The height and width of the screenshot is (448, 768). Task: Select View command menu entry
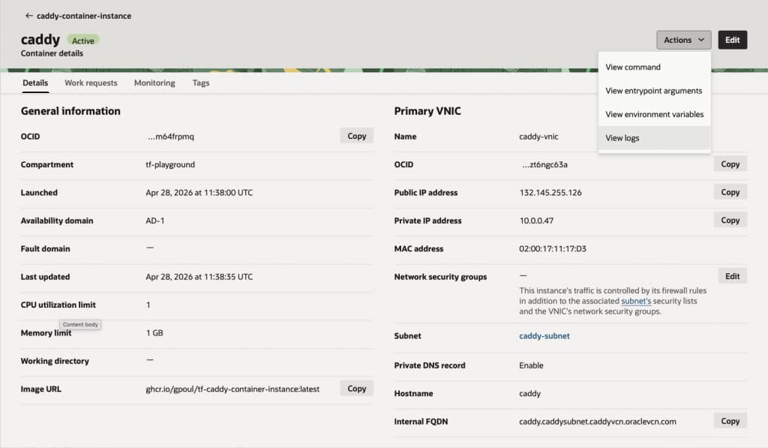[654, 67]
